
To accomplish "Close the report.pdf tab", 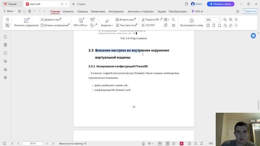I will point(66,4).
